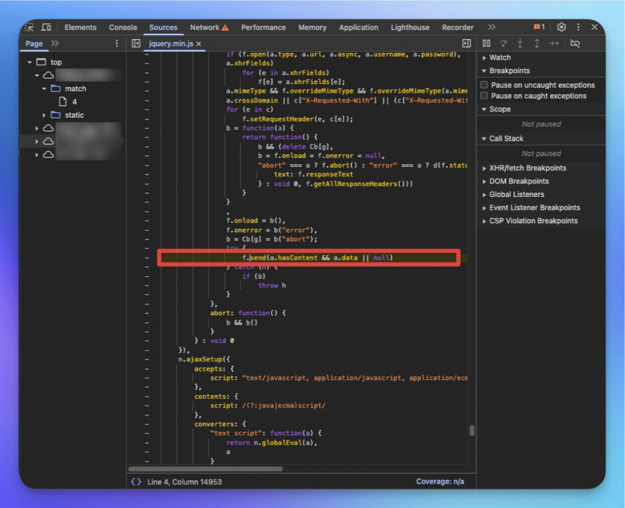Click the n.ajaxSetup({ code line
Image resolution: width=625 pixels, height=508 pixels.
(204, 359)
